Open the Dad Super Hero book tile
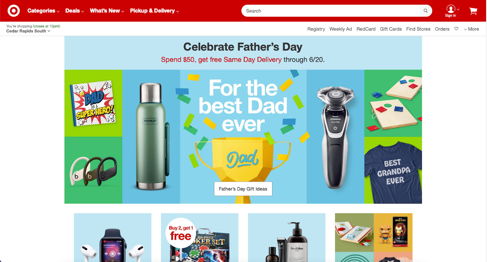The height and width of the screenshot is (262, 487). pyautogui.click(x=93, y=103)
